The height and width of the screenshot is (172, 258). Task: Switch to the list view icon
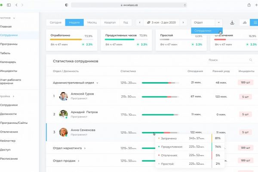click(255, 22)
